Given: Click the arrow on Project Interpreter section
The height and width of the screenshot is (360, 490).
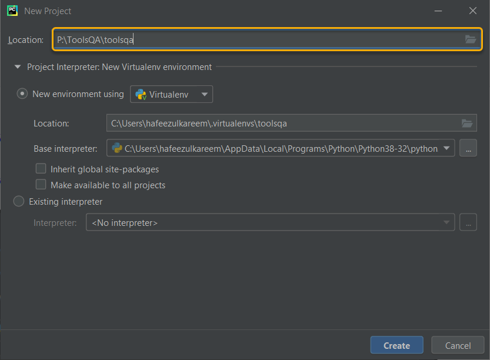Looking at the screenshot, I should click(18, 66).
